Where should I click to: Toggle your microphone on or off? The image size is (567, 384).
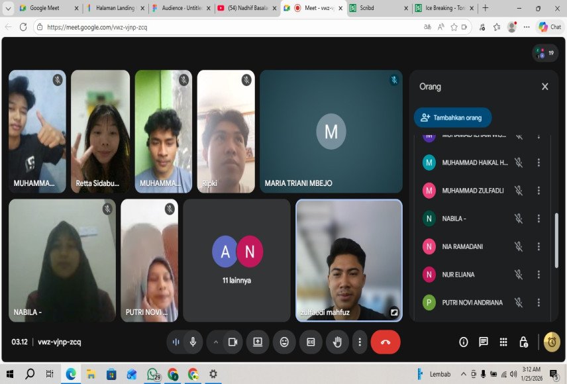click(x=193, y=342)
